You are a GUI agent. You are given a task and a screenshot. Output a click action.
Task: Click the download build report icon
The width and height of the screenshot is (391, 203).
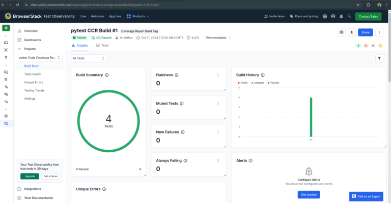pyautogui.click(x=352, y=32)
